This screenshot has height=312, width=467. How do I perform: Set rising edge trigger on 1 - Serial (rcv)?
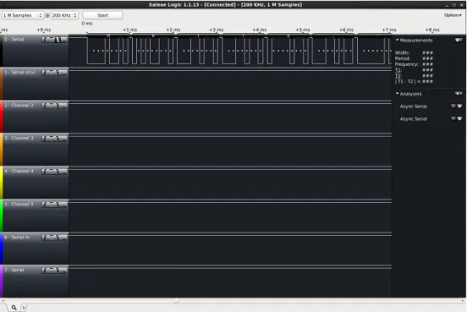[x=44, y=73]
